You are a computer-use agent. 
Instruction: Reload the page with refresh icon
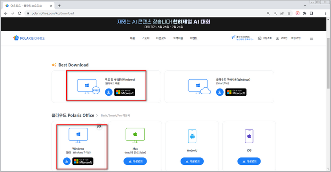pos(19,13)
